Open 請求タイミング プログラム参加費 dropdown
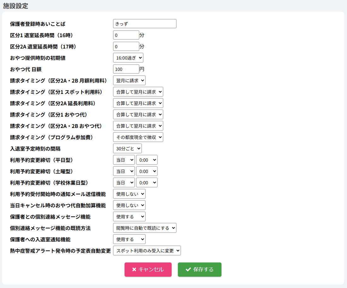Viewport: 347px width, 288px height. [x=138, y=137]
